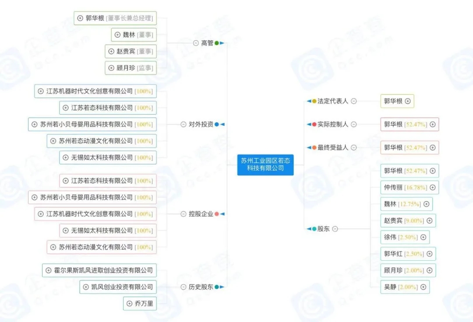Click the plus icon next to 魏林 董事
This screenshot has height=322, width=473.
[117, 35]
